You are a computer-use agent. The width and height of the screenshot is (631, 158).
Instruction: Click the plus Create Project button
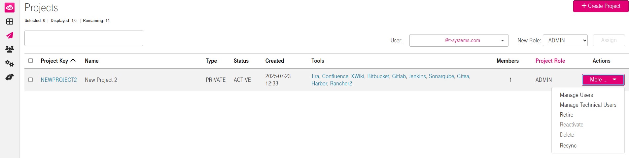601,6
